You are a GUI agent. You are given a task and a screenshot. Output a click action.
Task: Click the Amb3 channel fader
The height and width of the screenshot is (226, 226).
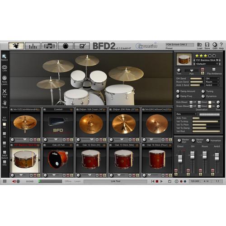pyautogui.click(x=217, y=157)
